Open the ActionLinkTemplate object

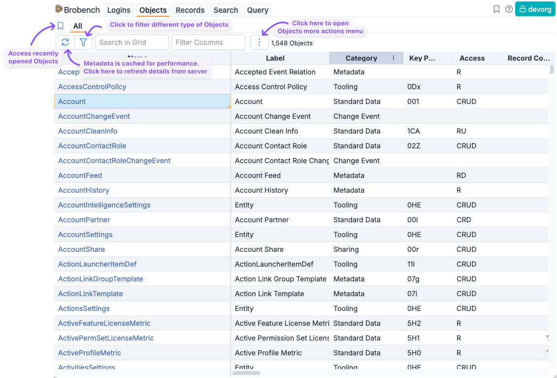point(91,294)
